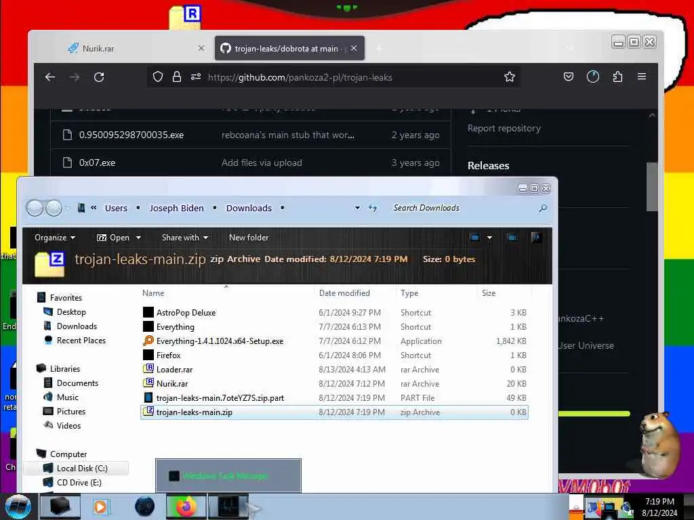
Task: Select Loader.rar archive
Action: click(x=334, y=369)
